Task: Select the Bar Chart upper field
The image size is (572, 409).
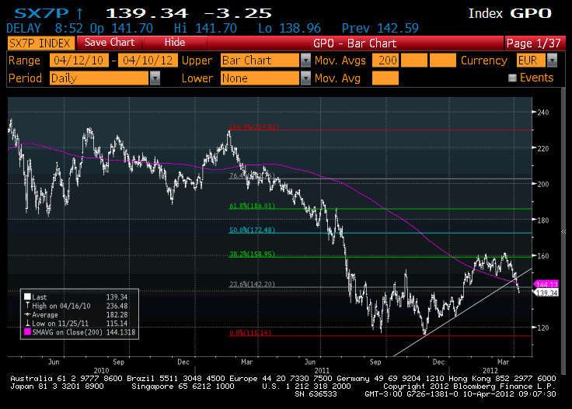Action: point(260,61)
